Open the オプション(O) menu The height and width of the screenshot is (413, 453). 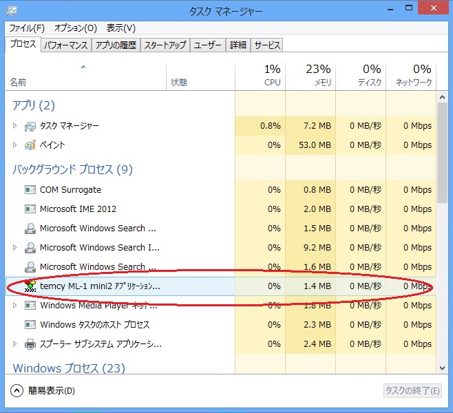coord(76,28)
